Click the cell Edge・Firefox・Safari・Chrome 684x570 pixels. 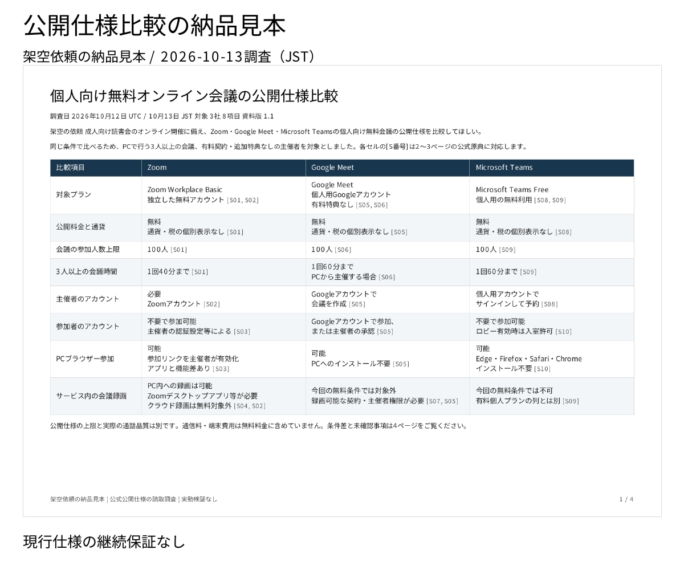[552, 359]
